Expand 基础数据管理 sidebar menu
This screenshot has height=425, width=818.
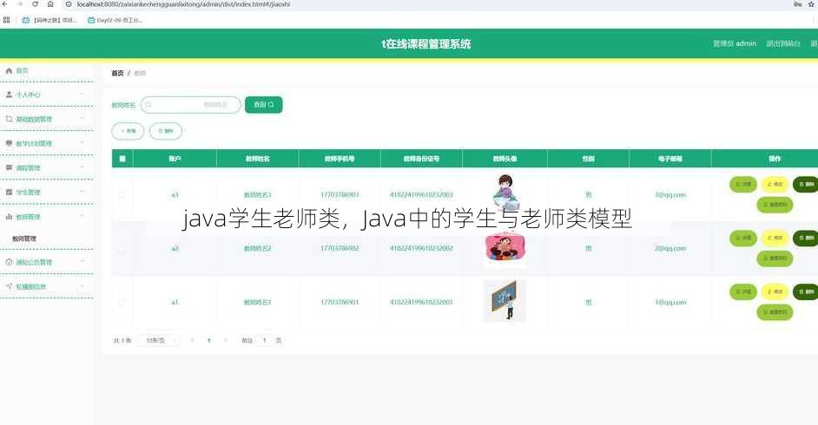tap(47, 120)
